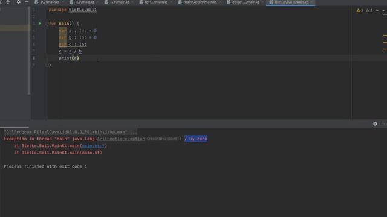This screenshot has height=217, width=387.
Task: Click the selected '/ by zero' text
Action: (196, 139)
